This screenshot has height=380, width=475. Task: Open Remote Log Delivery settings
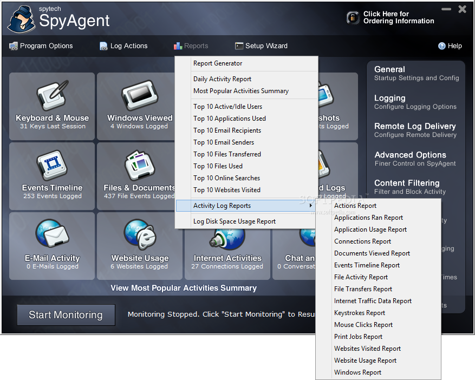pos(415,130)
